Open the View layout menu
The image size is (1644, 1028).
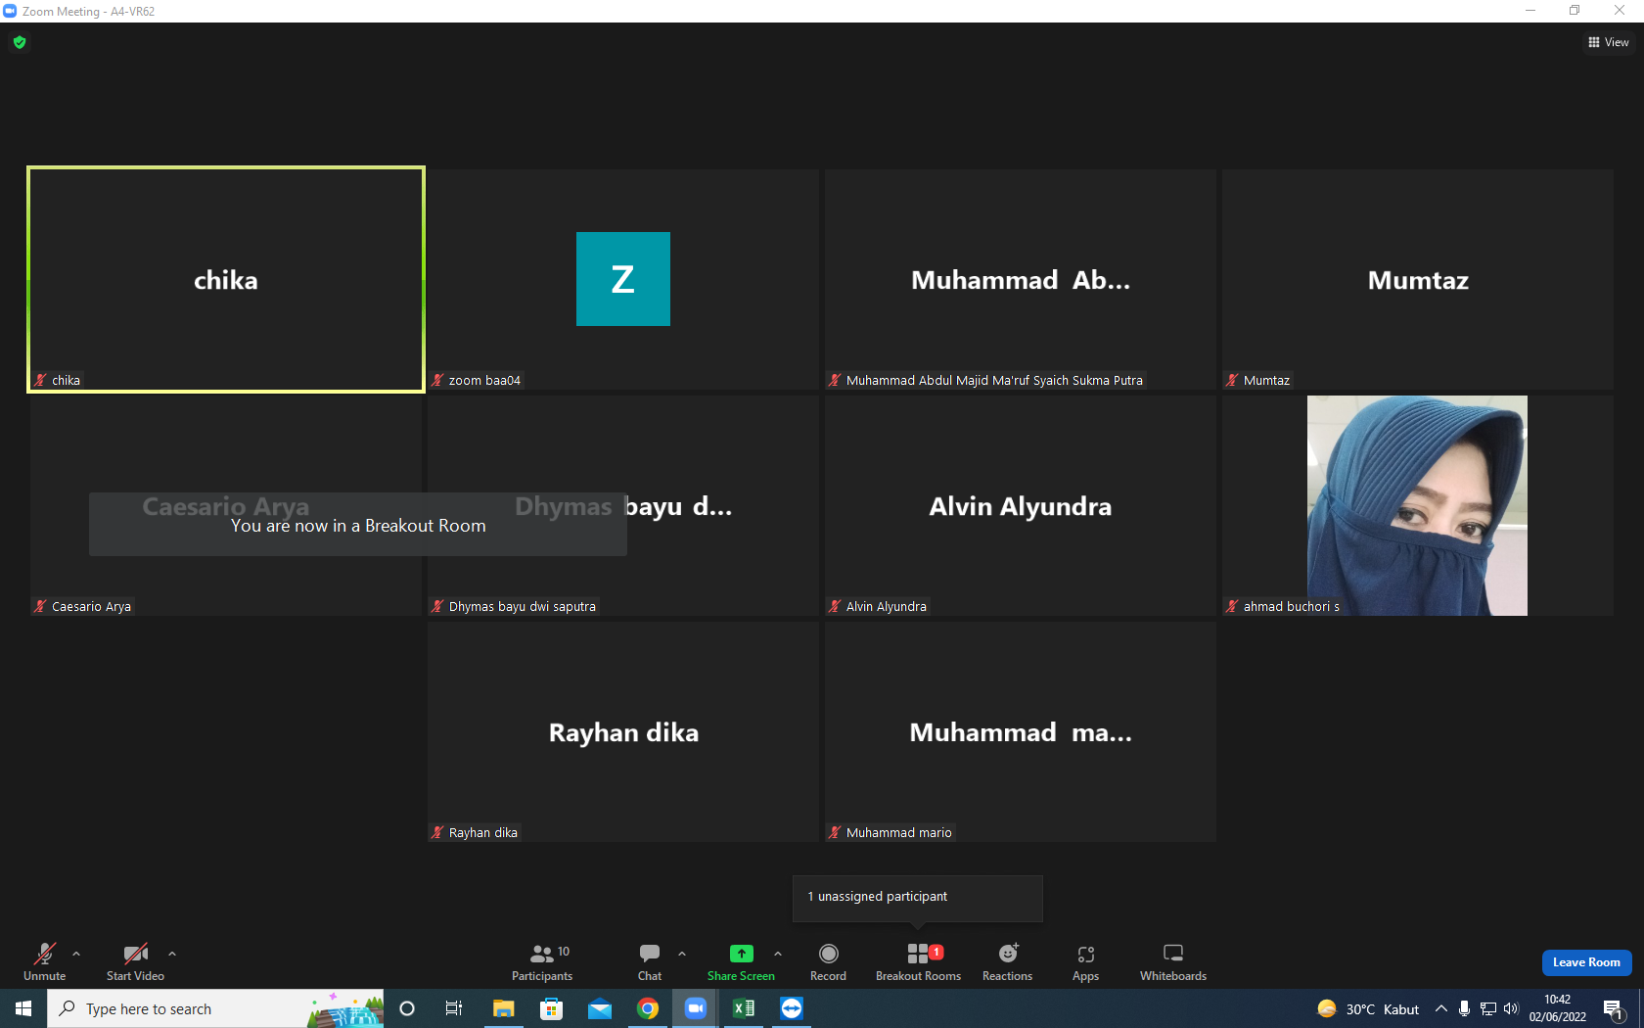click(x=1608, y=42)
